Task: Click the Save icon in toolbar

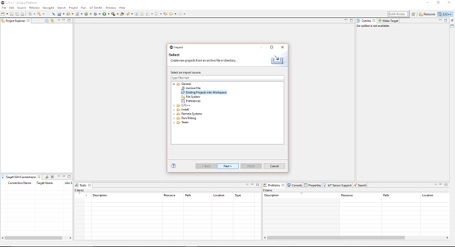Action: (x=12, y=14)
